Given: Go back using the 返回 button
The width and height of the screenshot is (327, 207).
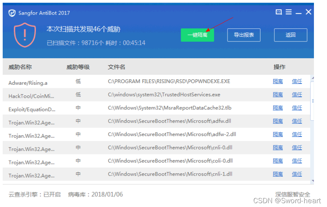Looking at the screenshot, I should pyautogui.click(x=290, y=35).
